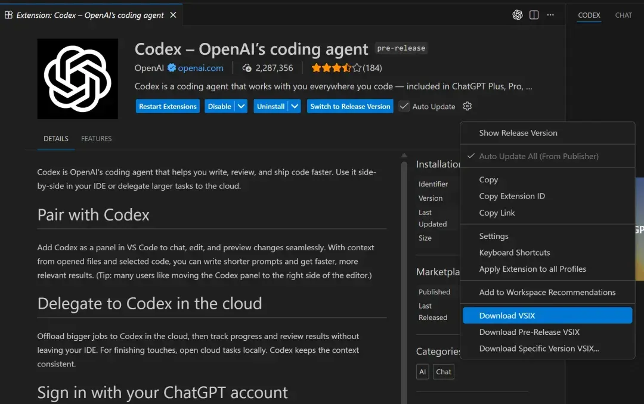Select Apply Extension to all Profiles
Screen dimensions: 644x404
click(547, 269)
